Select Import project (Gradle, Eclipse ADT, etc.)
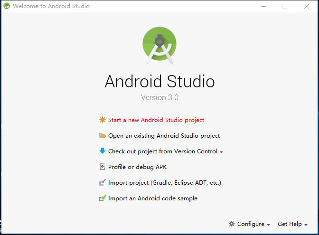Screen dimensions: 319x235 coord(165,183)
